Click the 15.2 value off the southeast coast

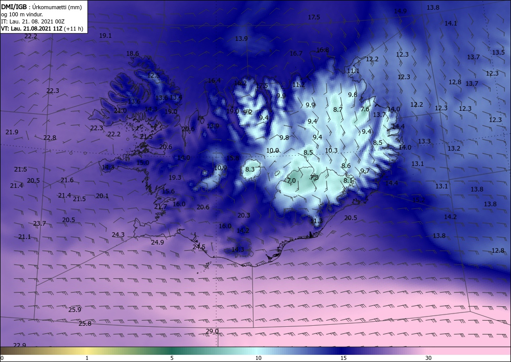[419, 200]
